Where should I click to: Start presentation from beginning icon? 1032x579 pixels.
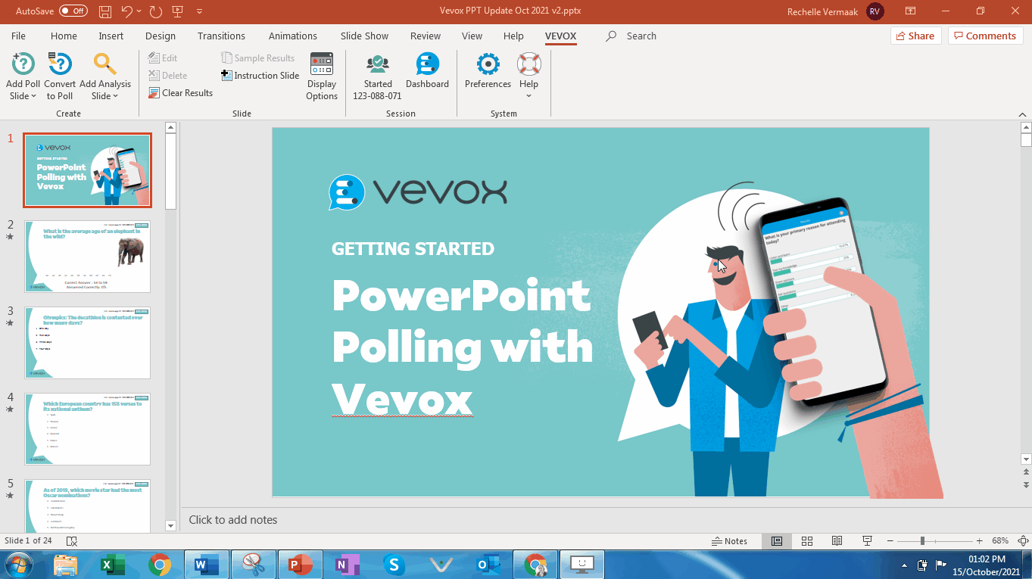coord(178,11)
